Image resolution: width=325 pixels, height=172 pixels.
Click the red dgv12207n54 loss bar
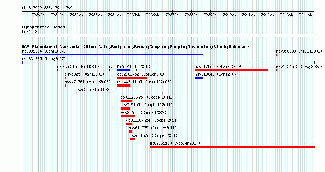pyautogui.click(x=129, y=124)
